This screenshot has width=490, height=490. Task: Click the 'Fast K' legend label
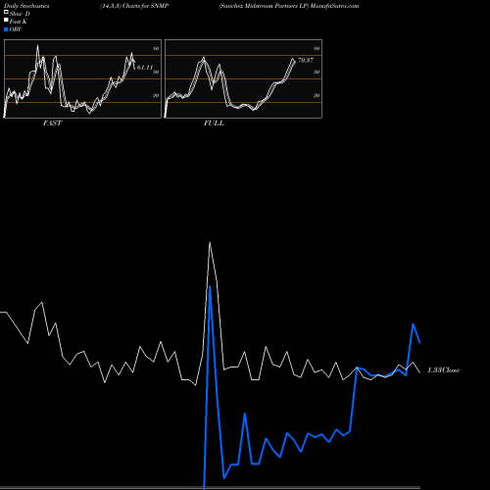pyautogui.click(x=19, y=22)
